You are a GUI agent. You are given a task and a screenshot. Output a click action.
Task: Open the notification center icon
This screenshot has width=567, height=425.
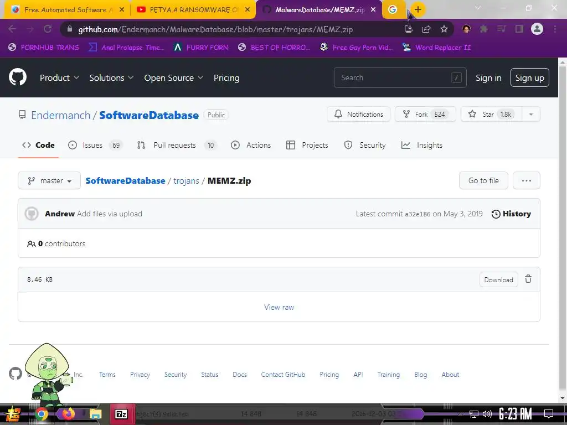click(549, 414)
